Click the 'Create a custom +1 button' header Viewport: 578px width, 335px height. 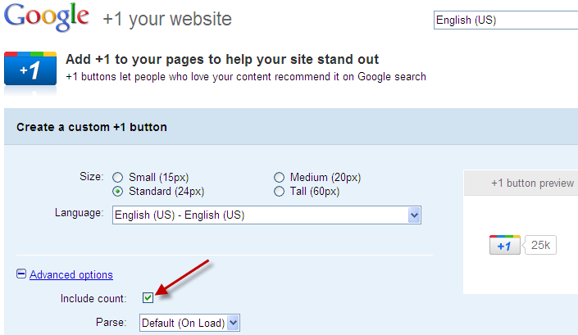91,127
